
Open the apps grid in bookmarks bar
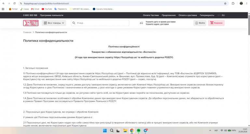pos(3,9)
